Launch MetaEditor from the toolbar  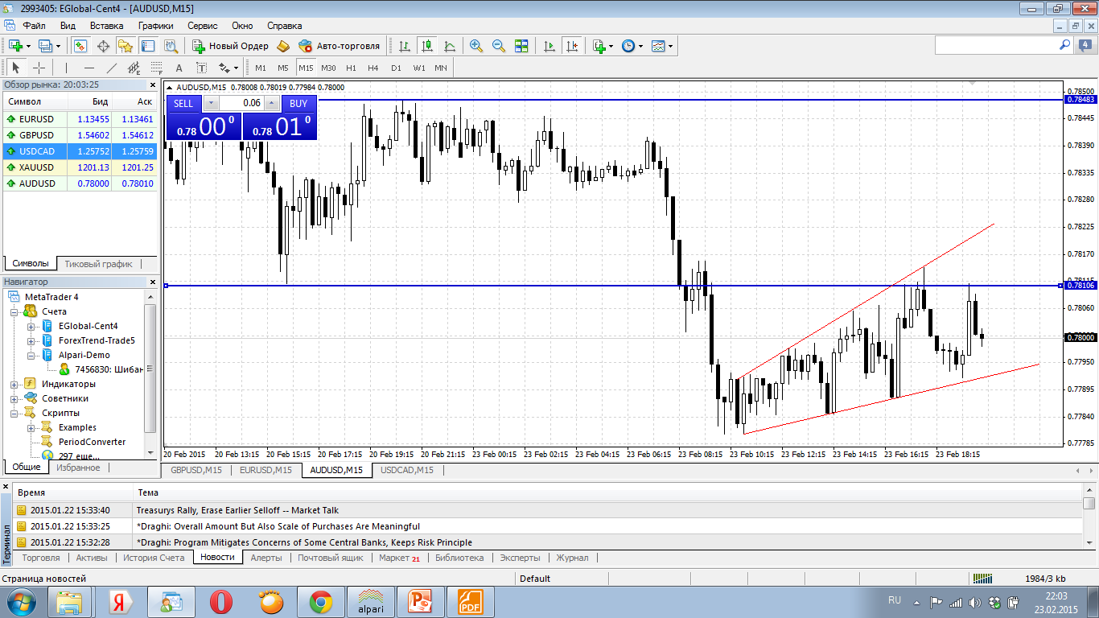pos(282,46)
